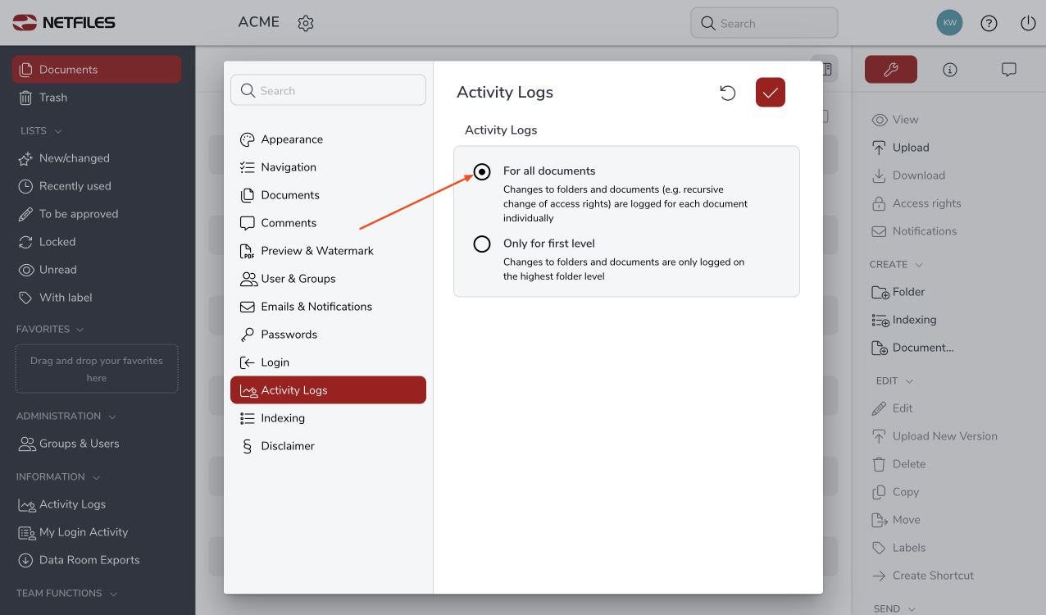
Task: Select the wrench tools tab
Action: [891, 70]
